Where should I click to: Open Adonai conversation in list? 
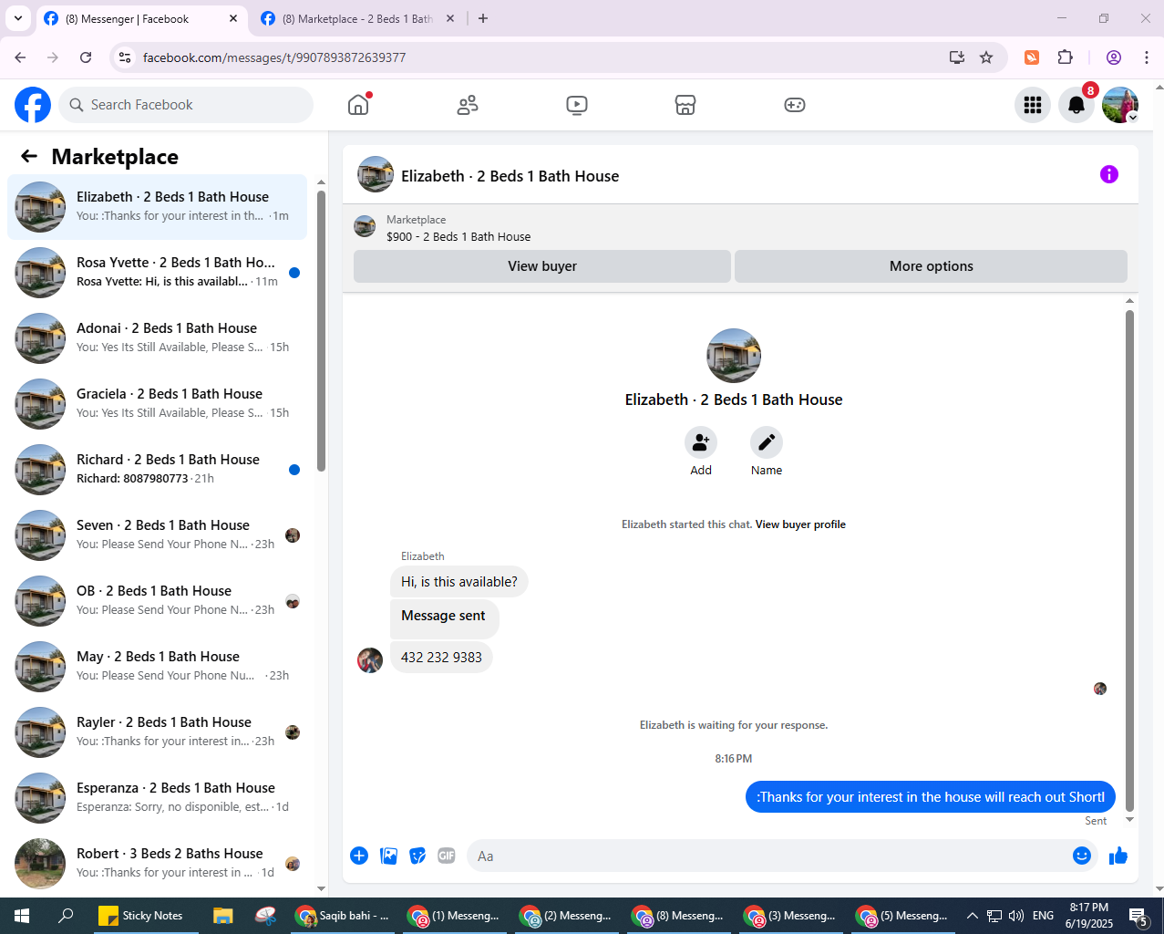pyautogui.click(x=158, y=338)
